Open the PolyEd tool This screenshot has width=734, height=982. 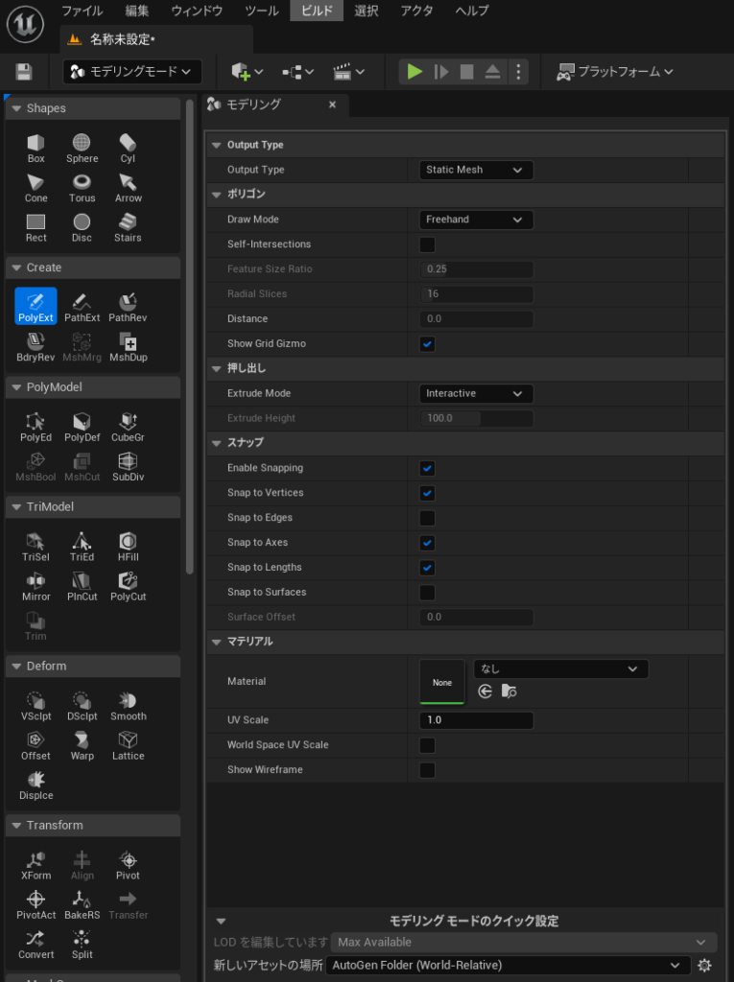[x=36, y=427]
